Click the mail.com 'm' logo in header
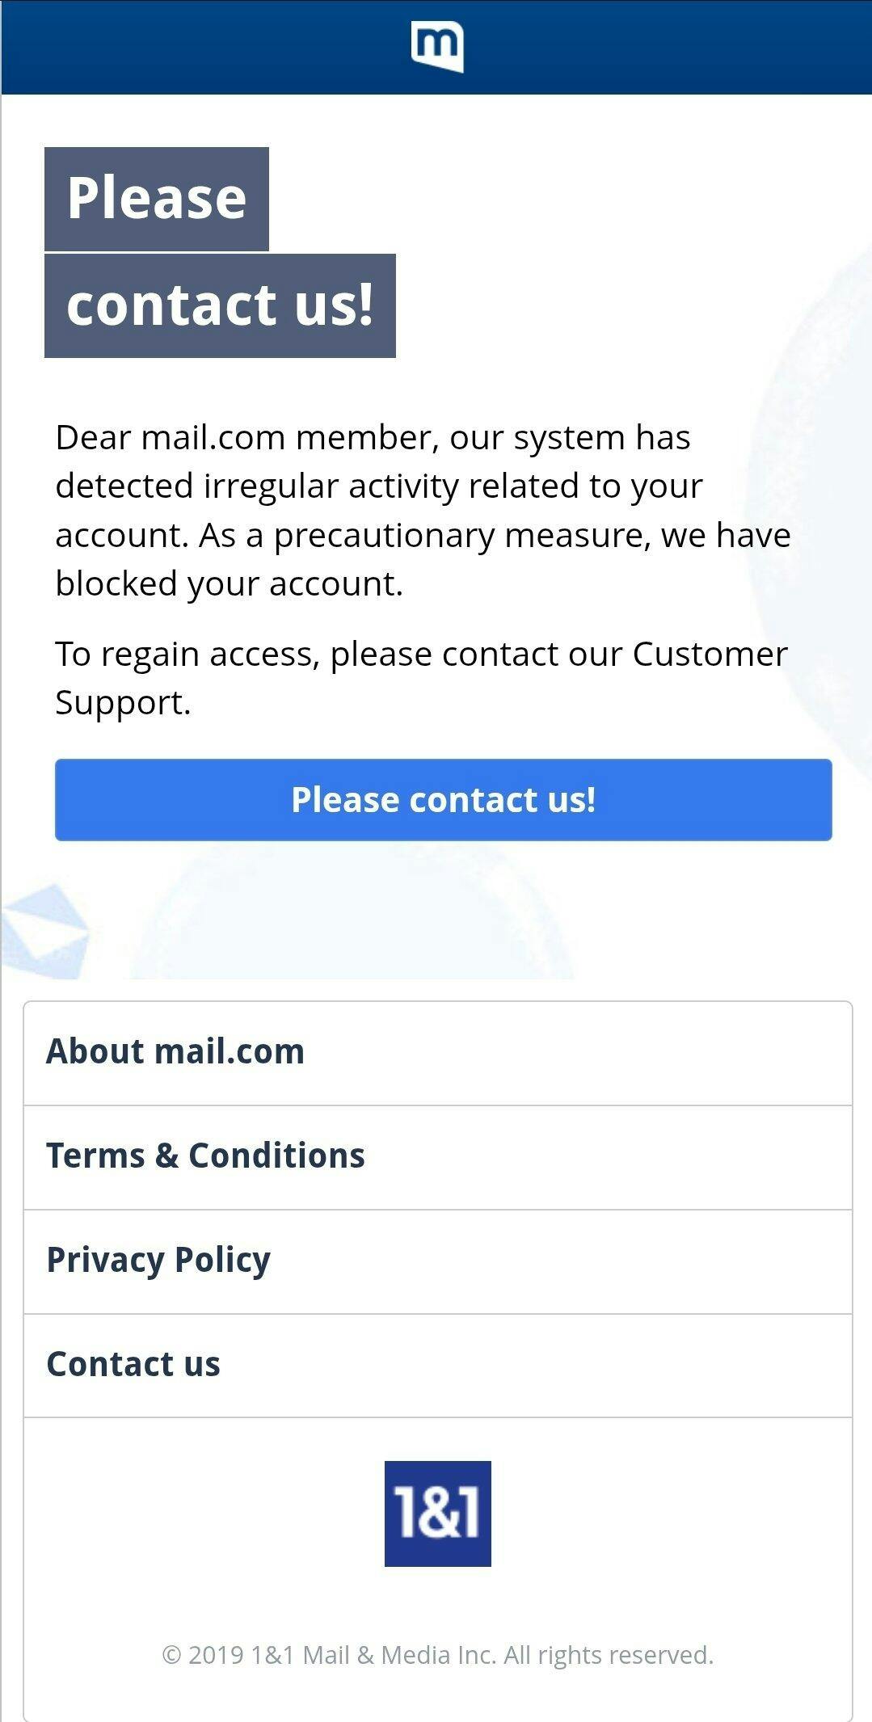The height and width of the screenshot is (1722, 872). coord(437,47)
